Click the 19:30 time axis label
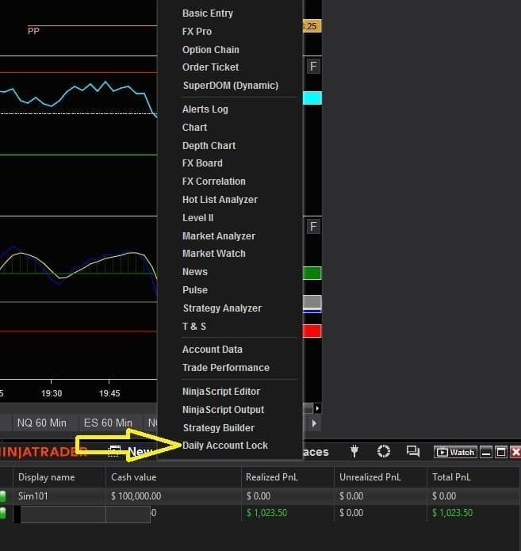This screenshot has width=521, height=551. tap(52, 393)
